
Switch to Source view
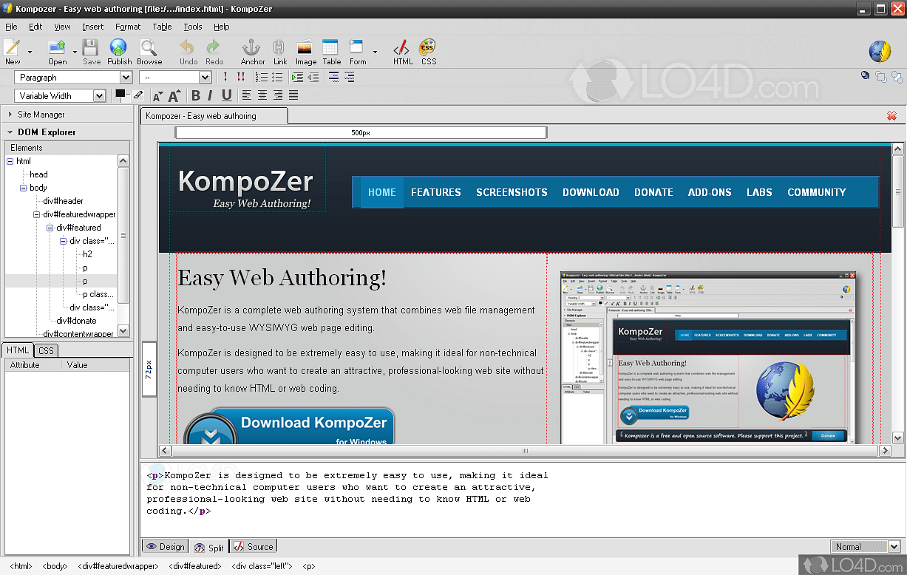click(x=254, y=547)
